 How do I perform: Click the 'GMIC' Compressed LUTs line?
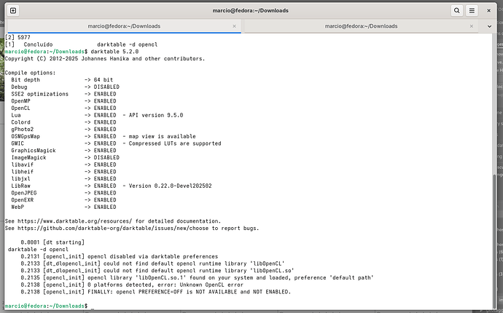point(116,143)
